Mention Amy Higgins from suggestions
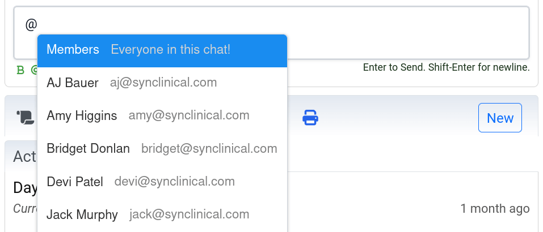Screen dimensions: 543x232 point(82,116)
